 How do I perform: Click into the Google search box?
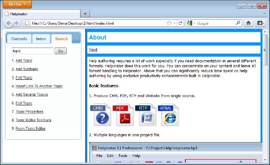(215, 23)
